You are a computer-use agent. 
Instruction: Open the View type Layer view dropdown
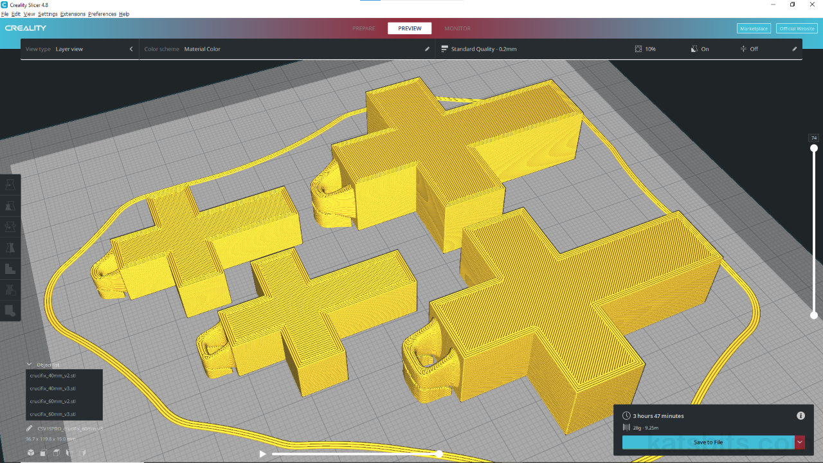[x=80, y=49]
